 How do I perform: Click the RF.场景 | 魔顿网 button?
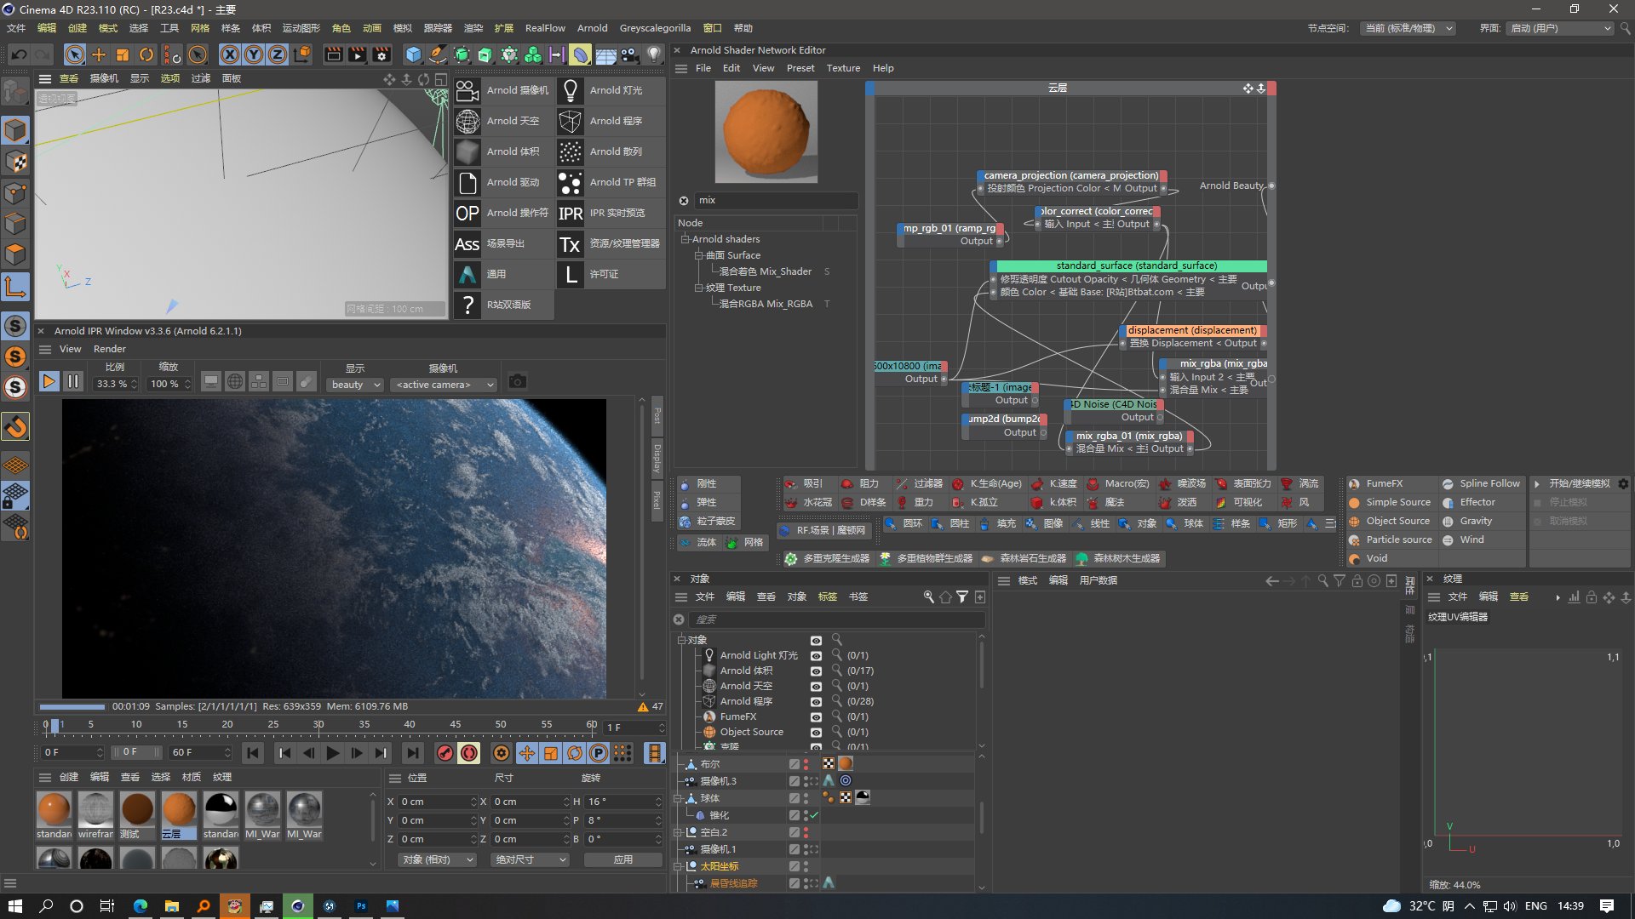click(824, 530)
